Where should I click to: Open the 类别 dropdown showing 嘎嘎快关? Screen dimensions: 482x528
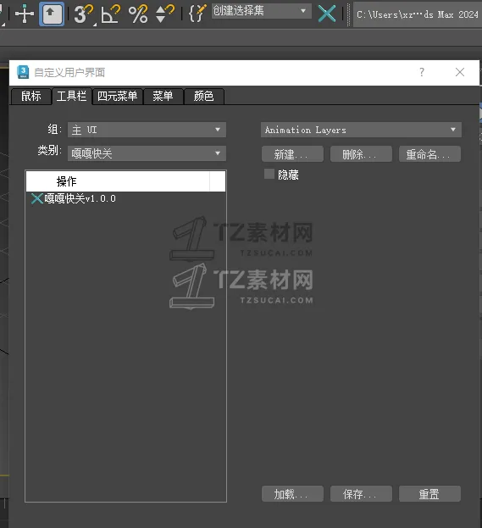(x=147, y=153)
